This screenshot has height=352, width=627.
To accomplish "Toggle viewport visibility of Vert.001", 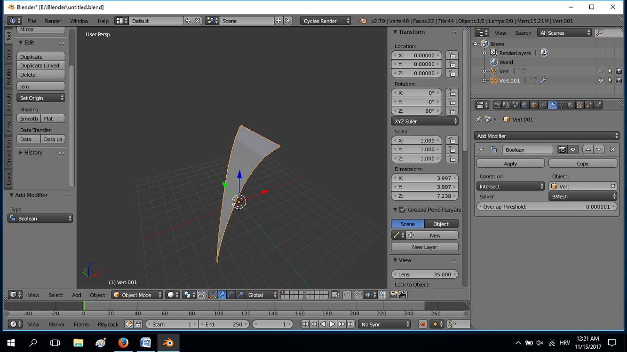I will (x=601, y=80).
